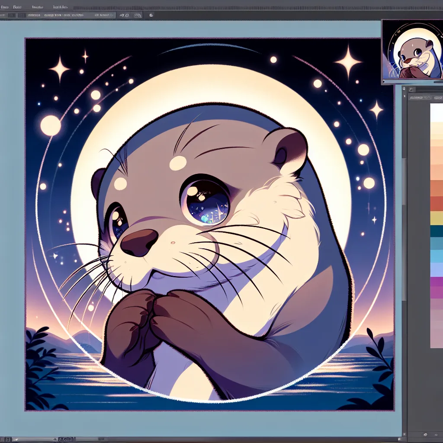
Task: Click the vertical scrollbar beside the canvas
Action: tap(404, 229)
